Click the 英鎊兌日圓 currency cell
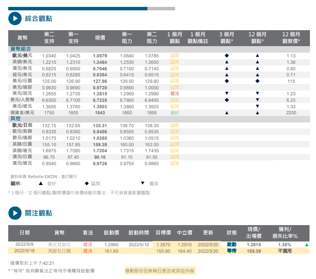 pos(59,251)
